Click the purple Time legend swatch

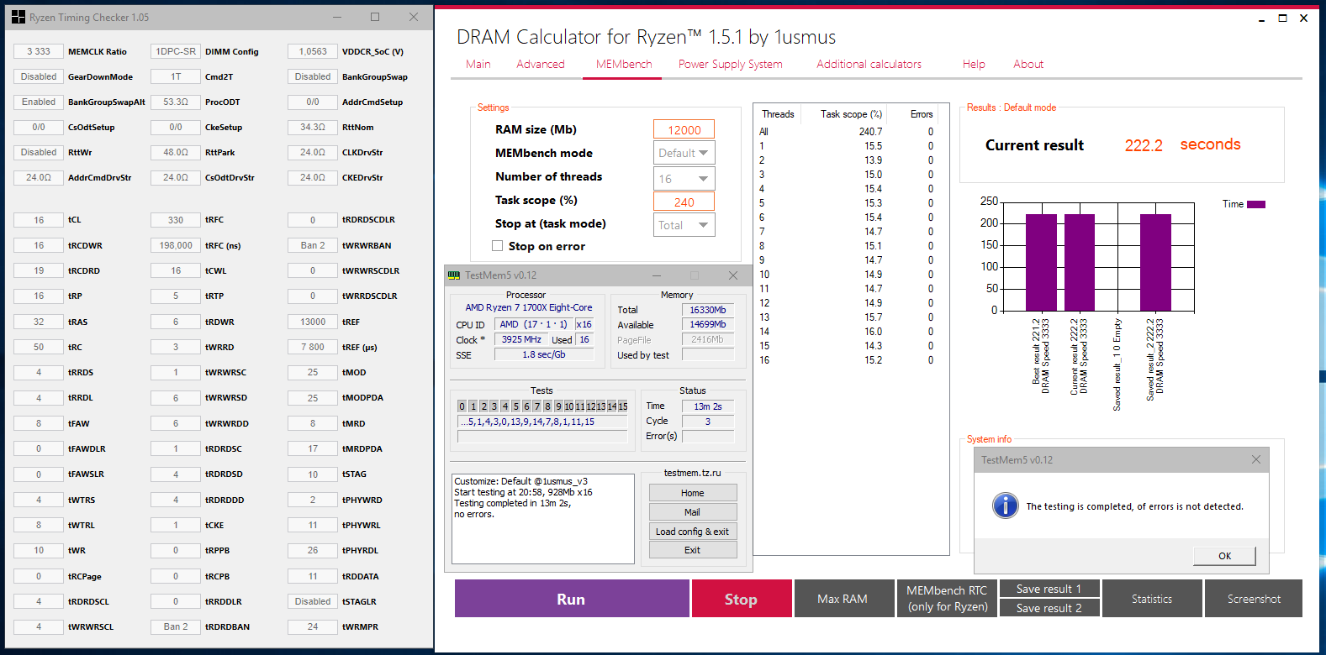point(1256,204)
